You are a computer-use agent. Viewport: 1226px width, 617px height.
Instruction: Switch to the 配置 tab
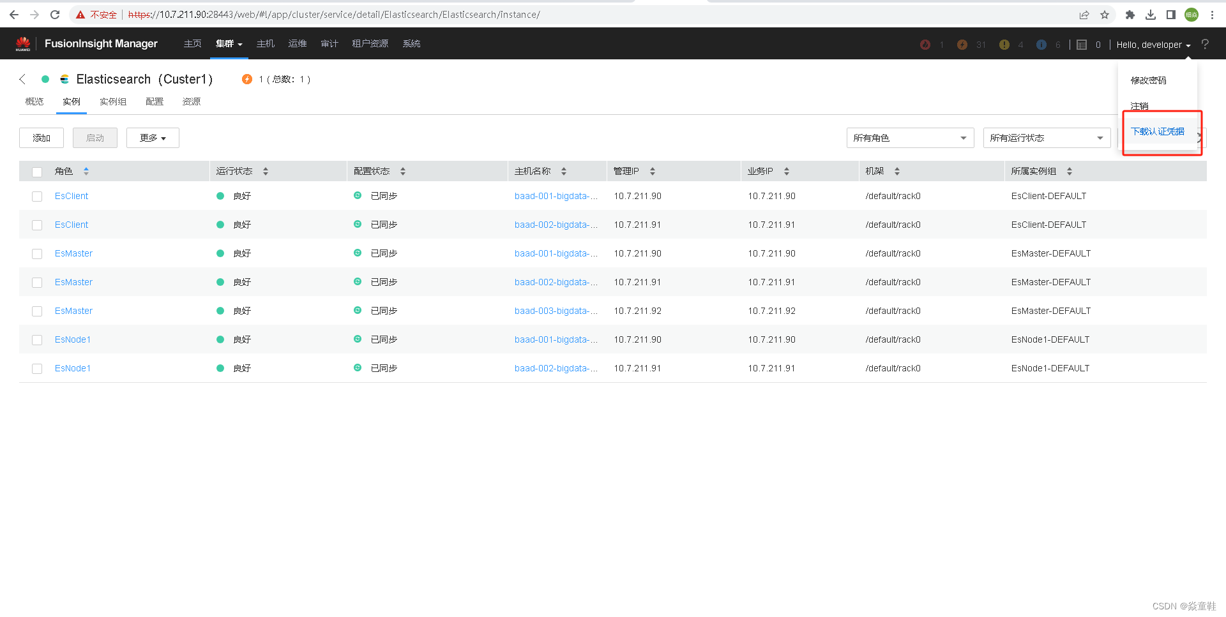point(155,101)
